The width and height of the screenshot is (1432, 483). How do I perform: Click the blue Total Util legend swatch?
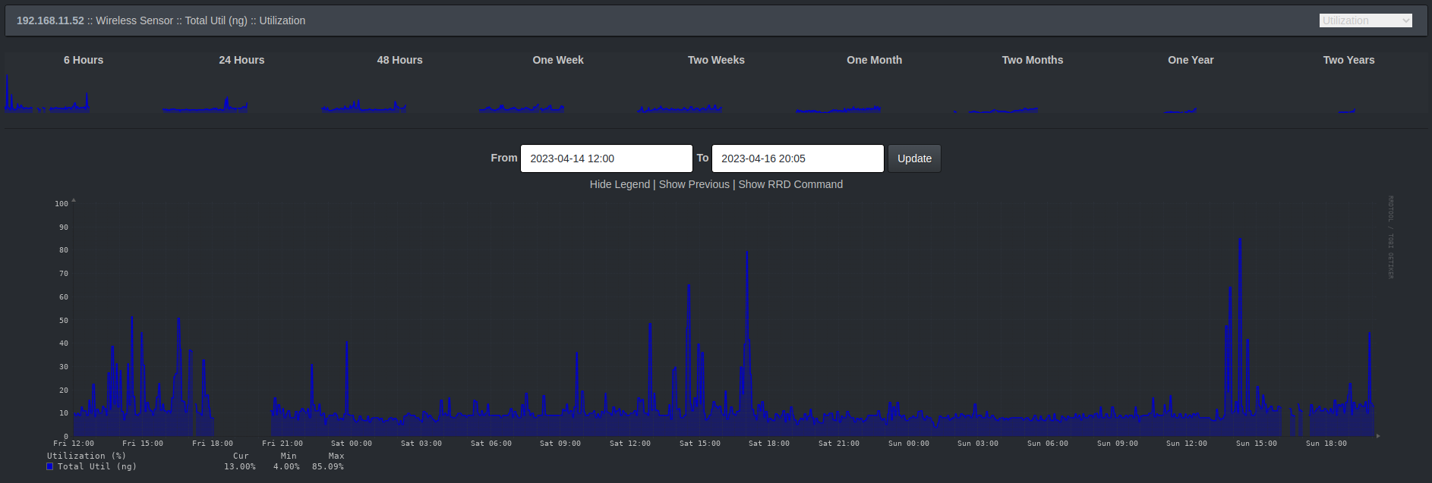(x=50, y=466)
